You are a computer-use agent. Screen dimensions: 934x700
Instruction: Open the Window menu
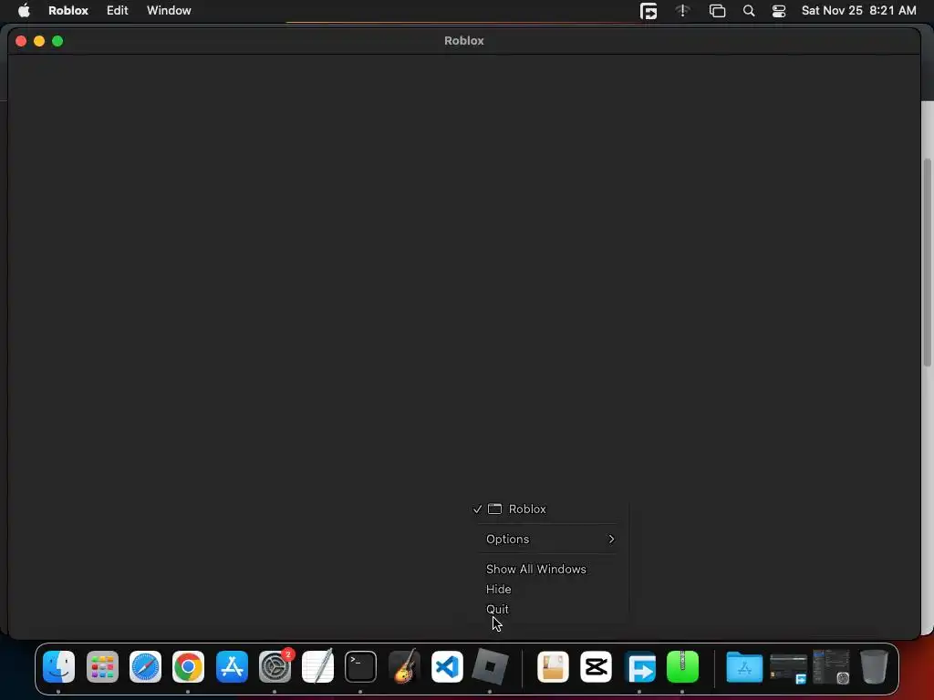click(169, 11)
